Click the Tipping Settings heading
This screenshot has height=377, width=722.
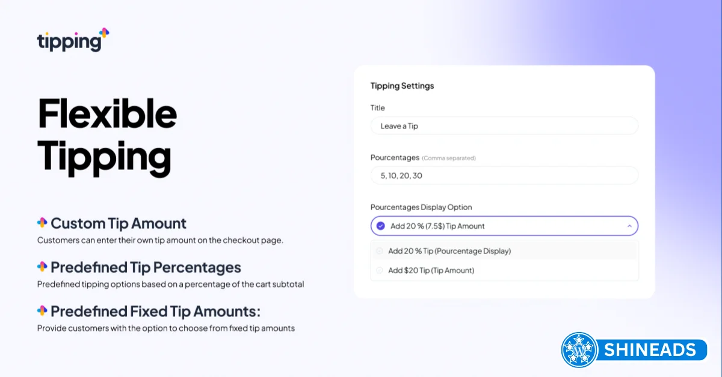point(402,86)
